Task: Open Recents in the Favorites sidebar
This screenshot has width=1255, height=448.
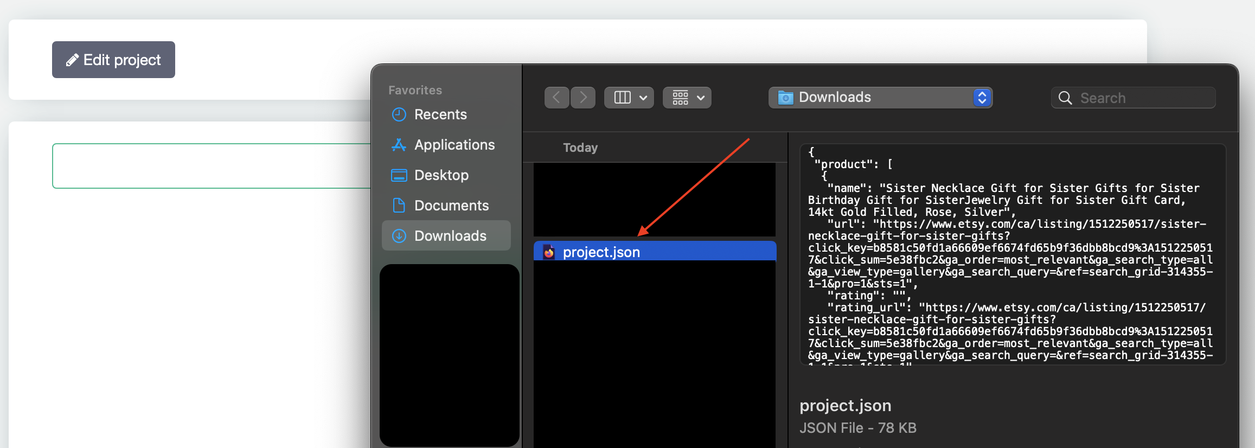Action: tap(440, 114)
